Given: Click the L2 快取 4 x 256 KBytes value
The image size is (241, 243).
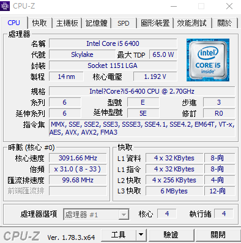Looking at the screenshot, I should (174, 180).
